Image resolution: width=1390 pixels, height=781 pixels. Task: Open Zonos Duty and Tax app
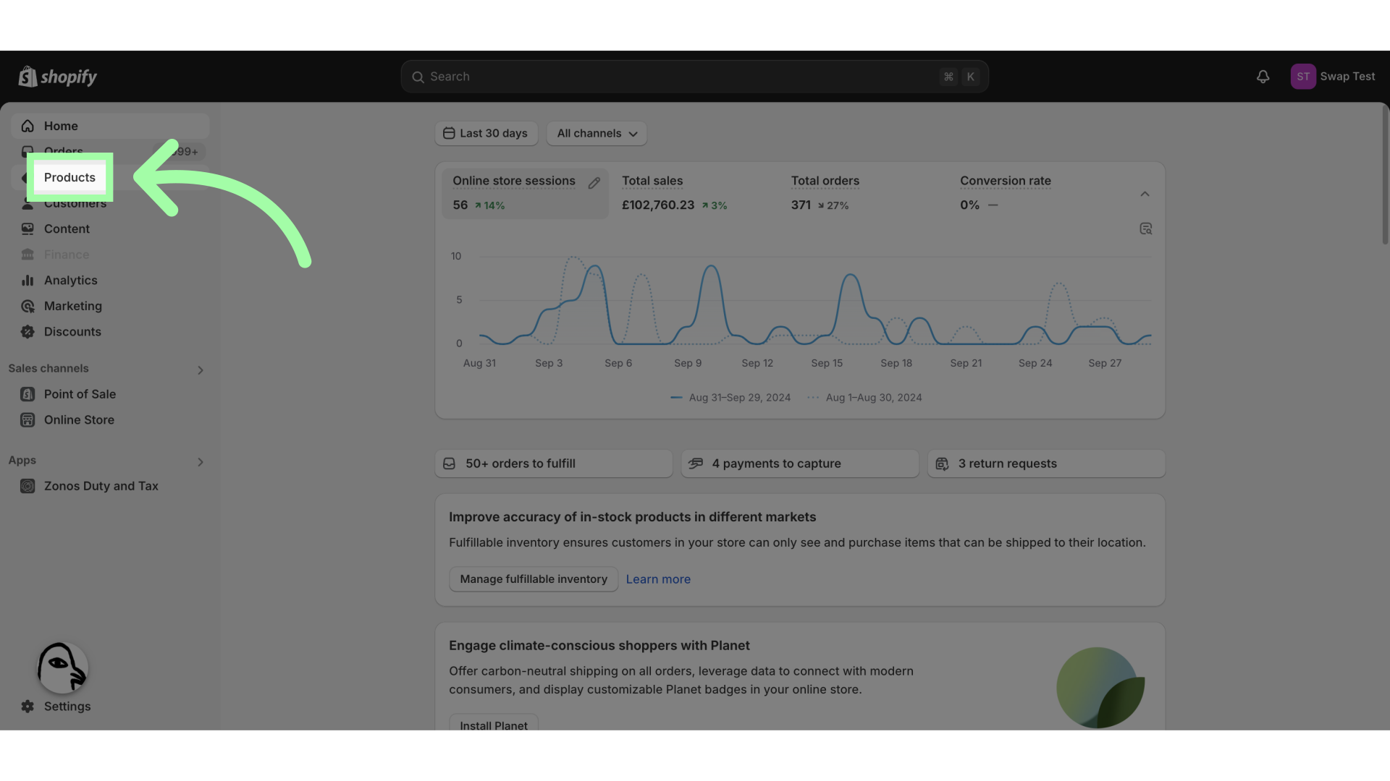click(110, 486)
